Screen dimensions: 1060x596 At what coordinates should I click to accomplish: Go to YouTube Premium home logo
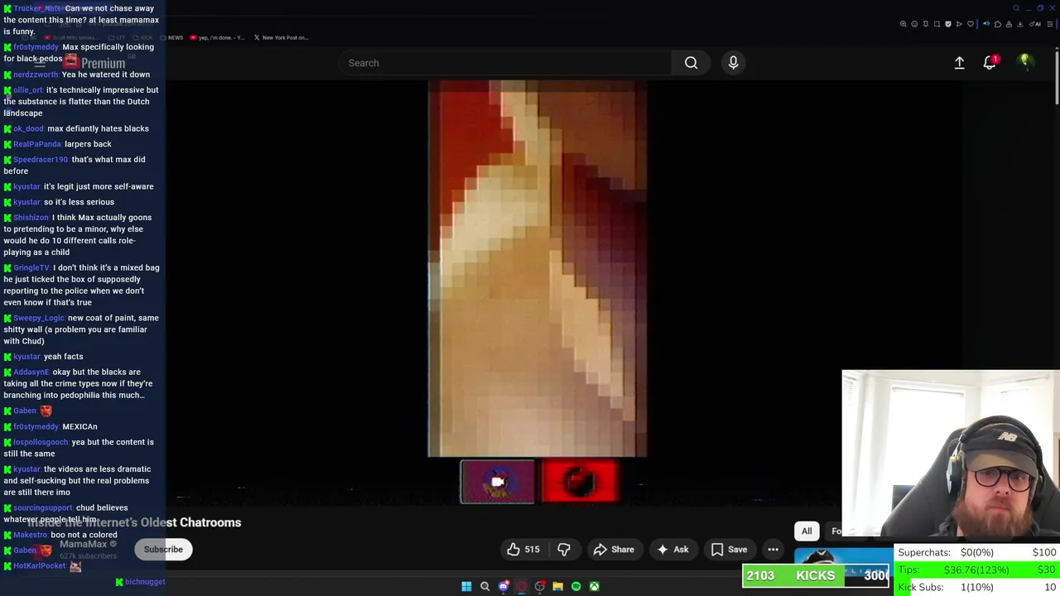95,63
